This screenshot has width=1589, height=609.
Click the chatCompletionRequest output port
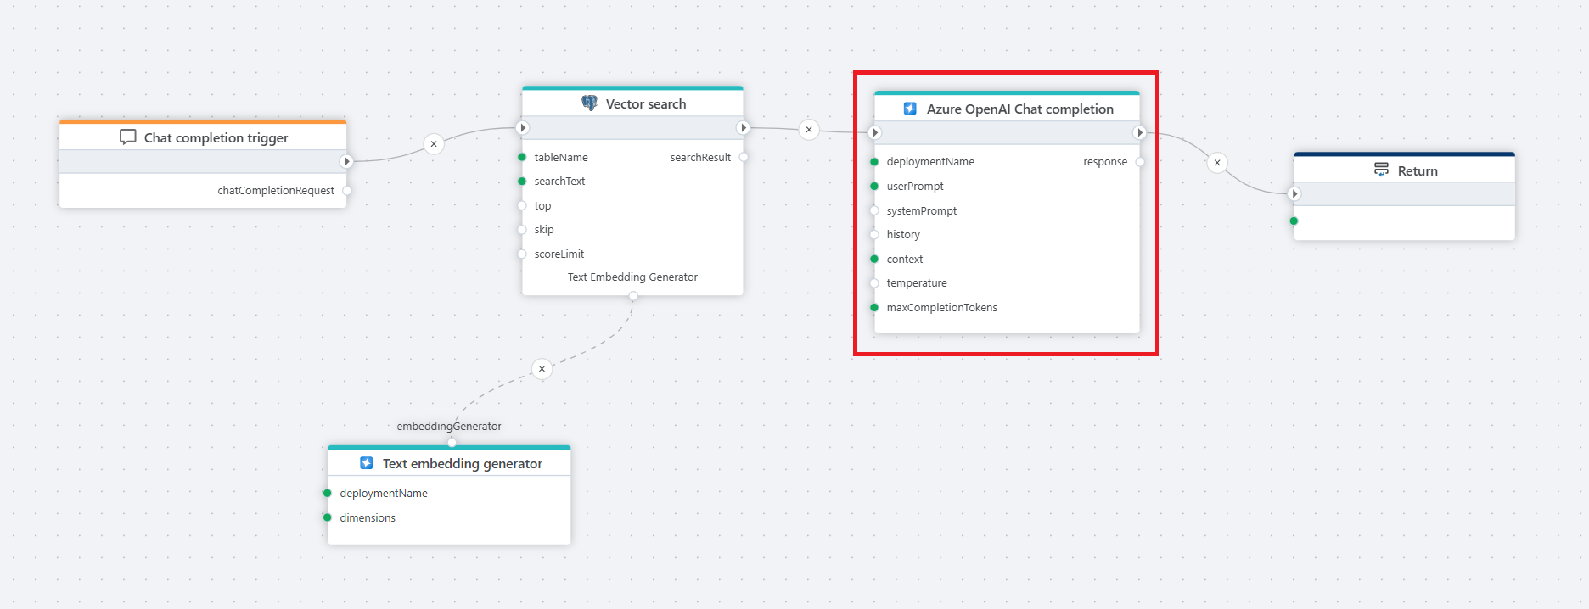pyautogui.click(x=346, y=191)
